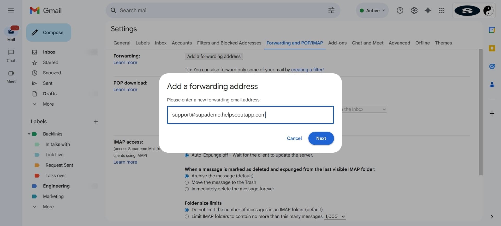Open Google Calendar in side panel

[x=492, y=30]
